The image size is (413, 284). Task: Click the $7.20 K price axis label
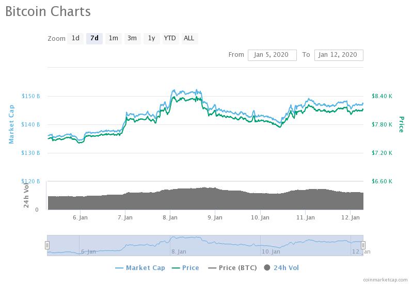coord(382,153)
